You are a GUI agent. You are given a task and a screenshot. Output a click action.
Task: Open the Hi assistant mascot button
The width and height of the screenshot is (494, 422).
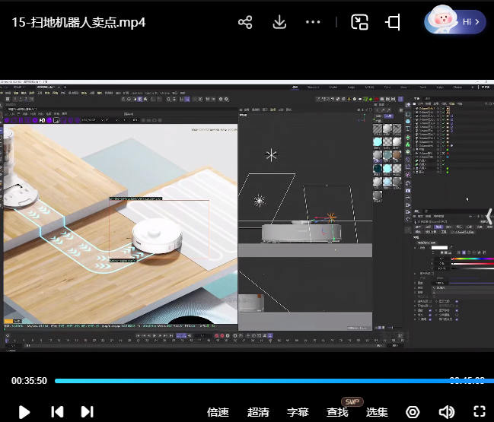click(454, 21)
